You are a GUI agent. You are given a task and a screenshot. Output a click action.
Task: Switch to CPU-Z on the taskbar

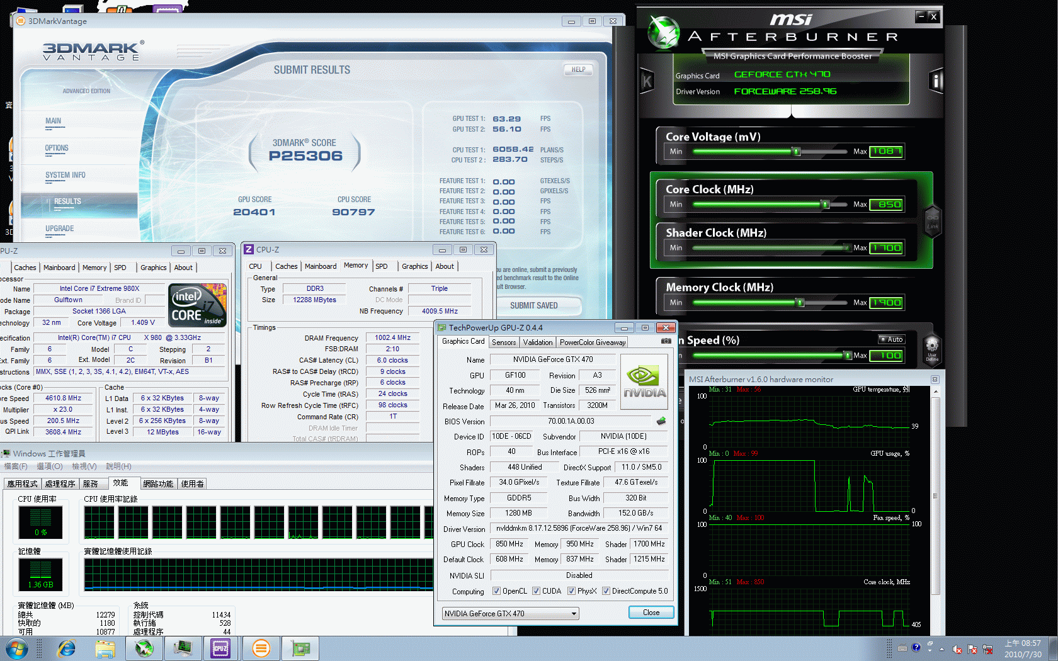[x=220, y=648]
